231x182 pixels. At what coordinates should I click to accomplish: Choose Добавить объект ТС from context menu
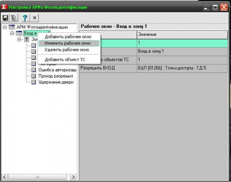(x=65, y=59)
